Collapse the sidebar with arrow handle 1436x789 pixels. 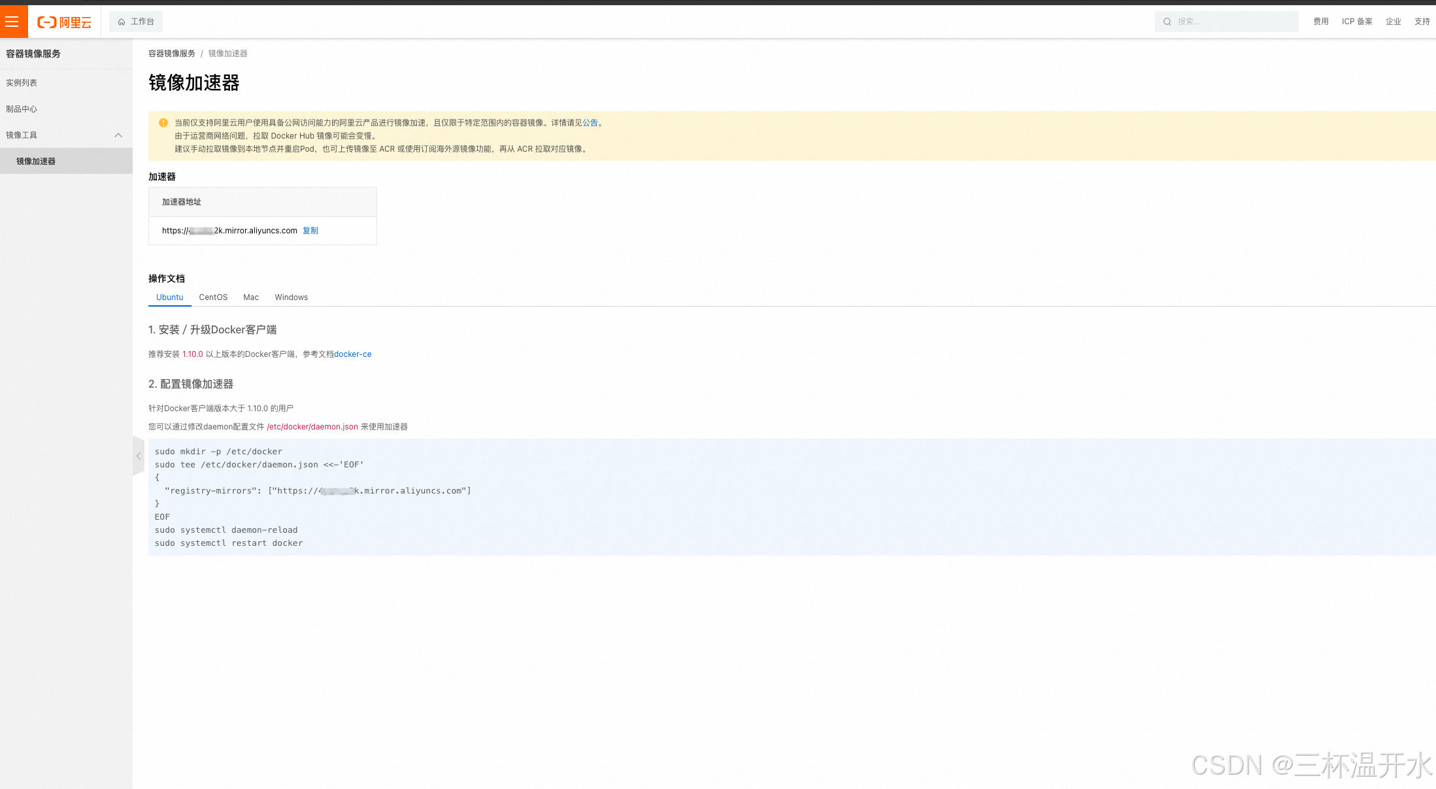[139, 456]
